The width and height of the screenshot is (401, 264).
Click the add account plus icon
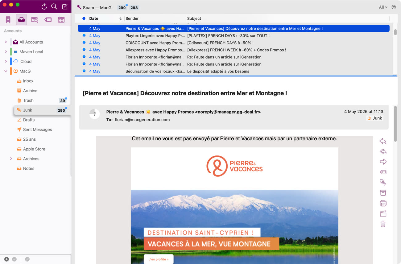(x=6, y=259)
